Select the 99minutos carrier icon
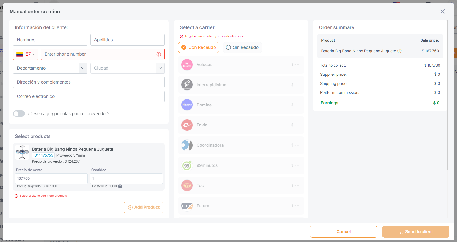This screenshot has height=242, width=457. [187, 165]
